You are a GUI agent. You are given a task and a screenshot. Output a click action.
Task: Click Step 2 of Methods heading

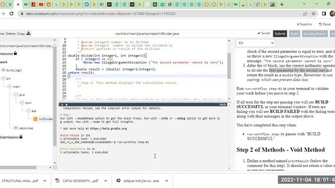281,150
